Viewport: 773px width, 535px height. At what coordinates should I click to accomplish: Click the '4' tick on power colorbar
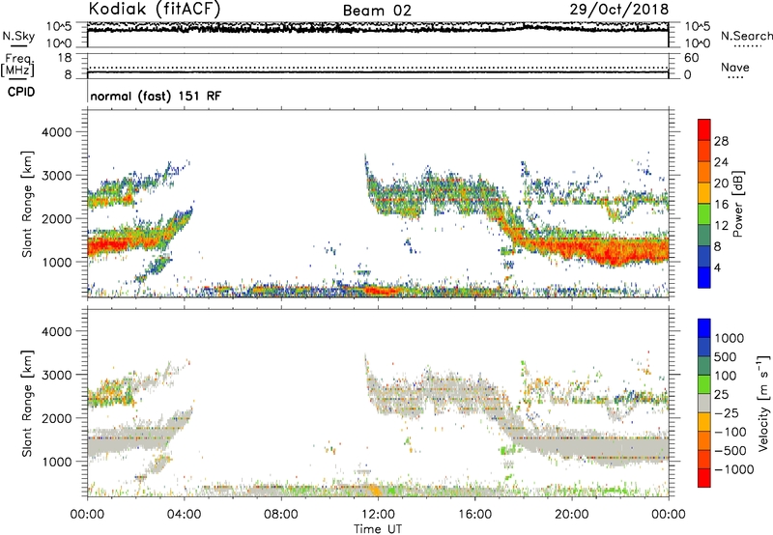717,267
